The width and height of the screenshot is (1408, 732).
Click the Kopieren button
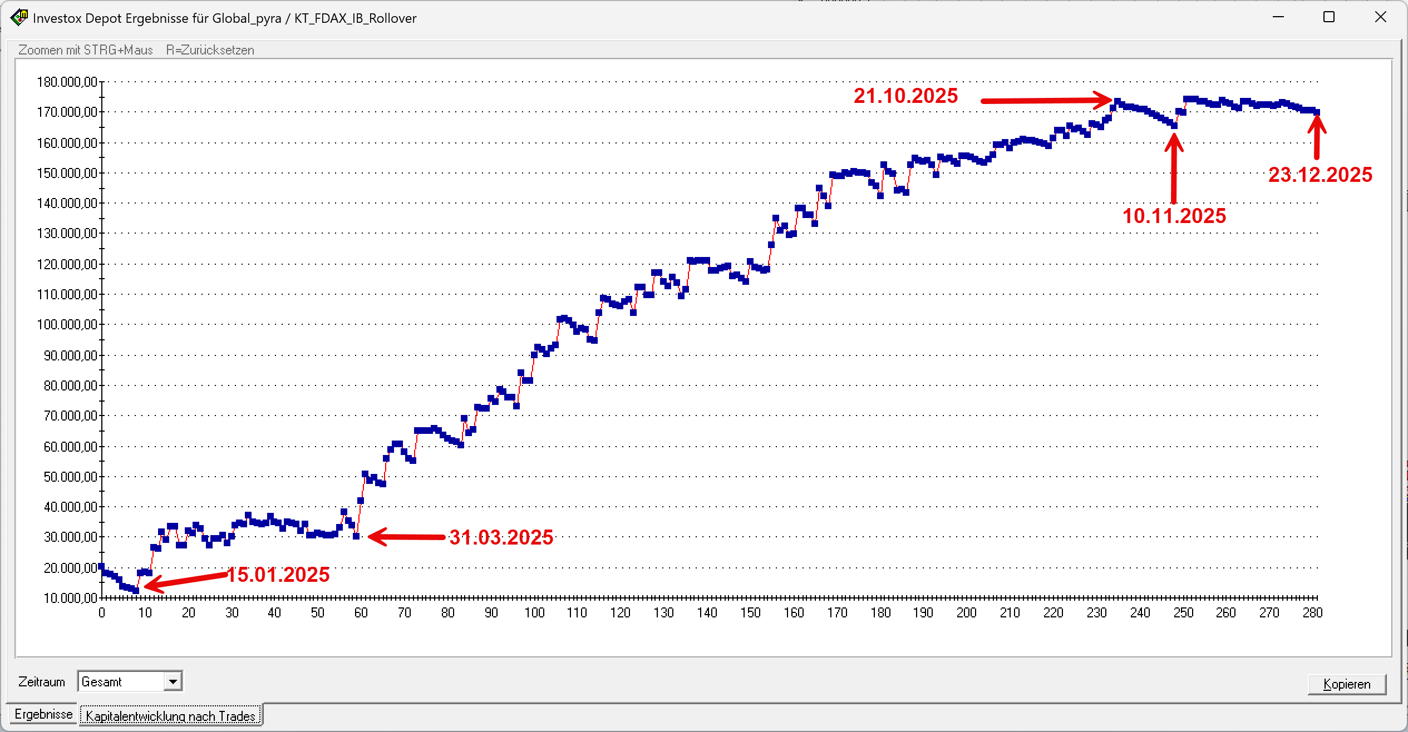(1347, 684)
